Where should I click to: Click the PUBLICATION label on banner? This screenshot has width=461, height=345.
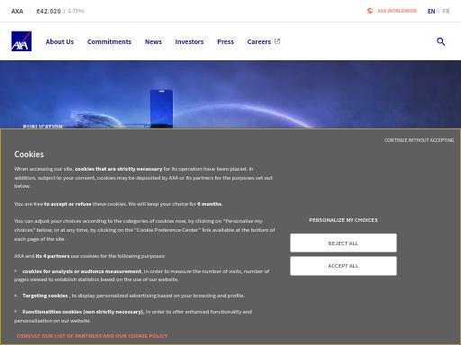[x=43, y=127]
